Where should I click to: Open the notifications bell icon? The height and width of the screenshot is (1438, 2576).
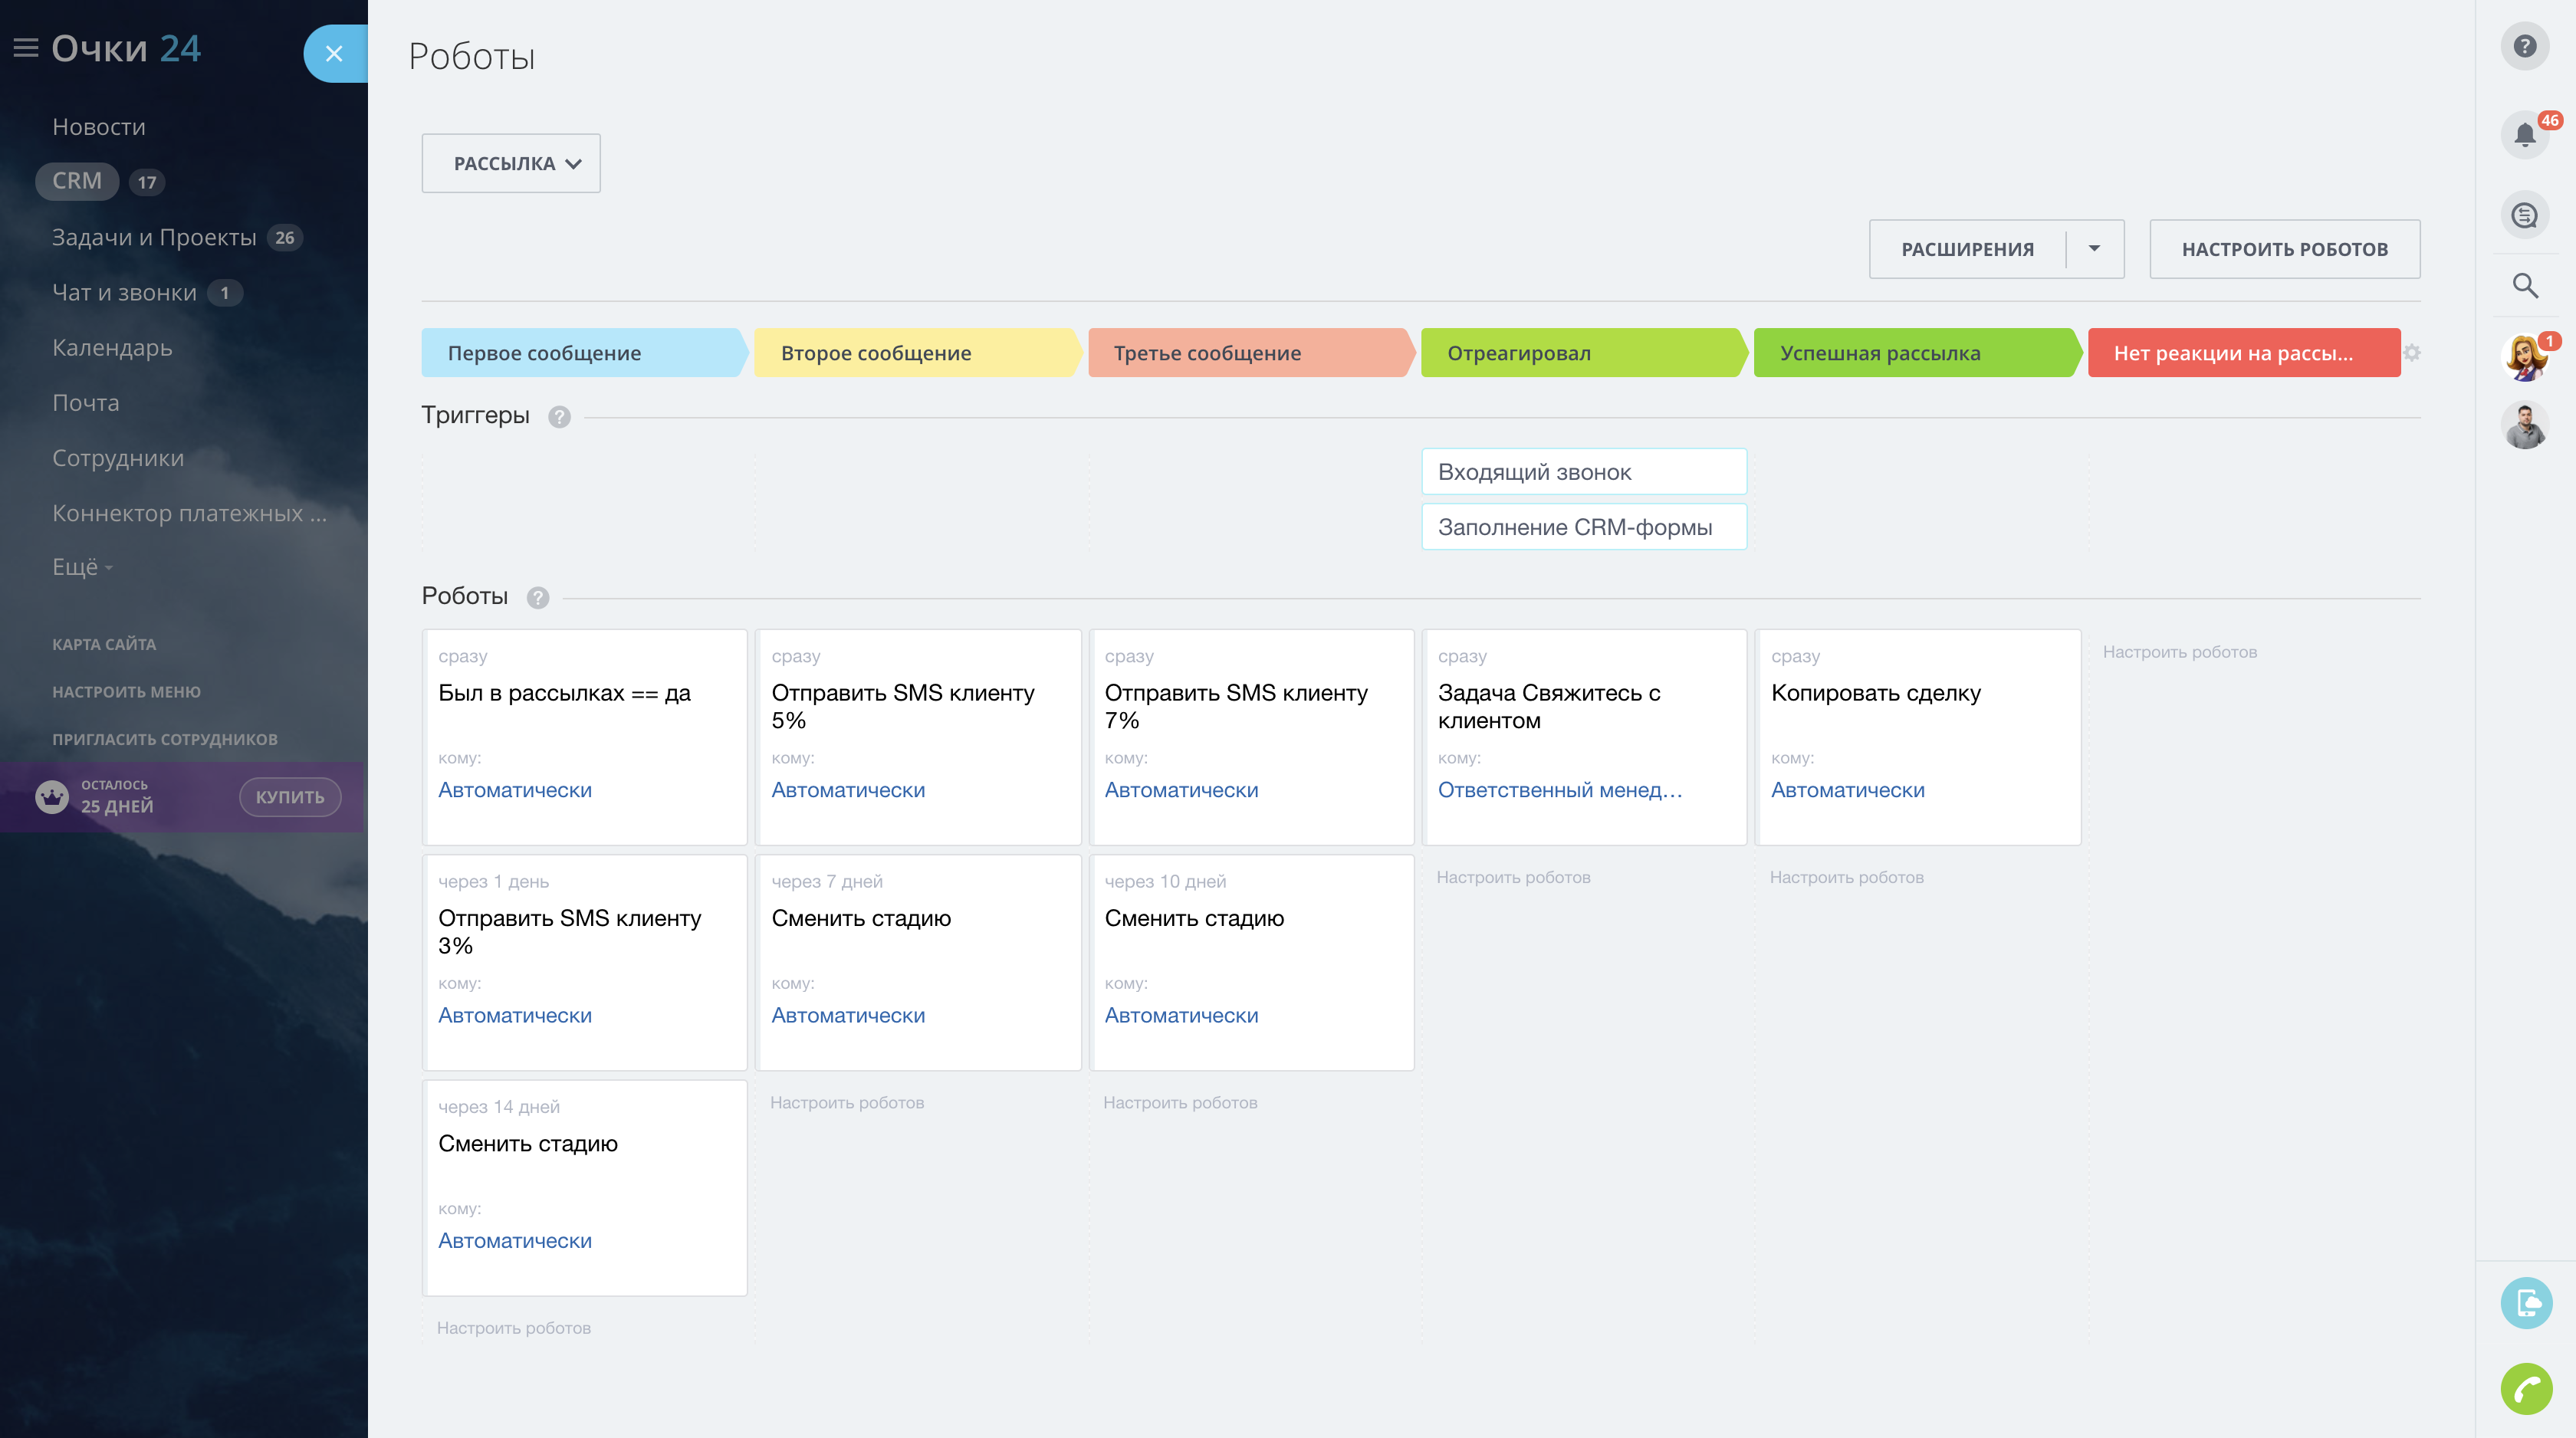coord(2524,134)
